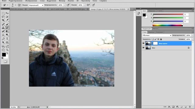Select the Rectangle shape tool

coord(7,42)
